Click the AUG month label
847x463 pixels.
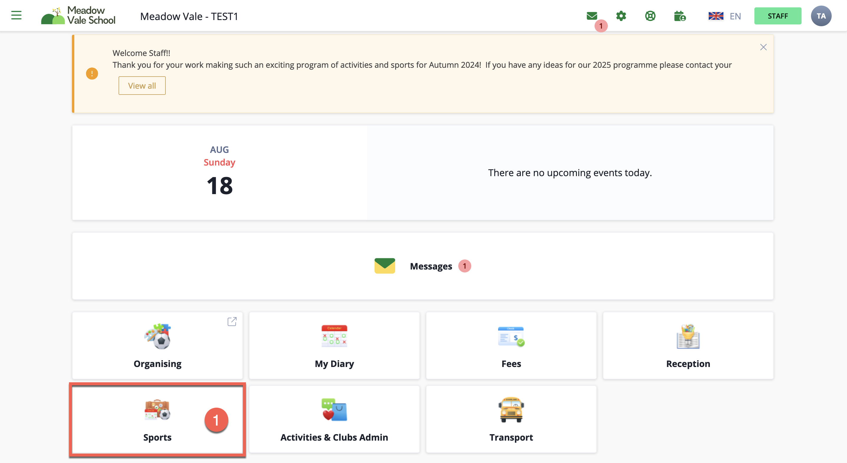(x=219, y=150)
